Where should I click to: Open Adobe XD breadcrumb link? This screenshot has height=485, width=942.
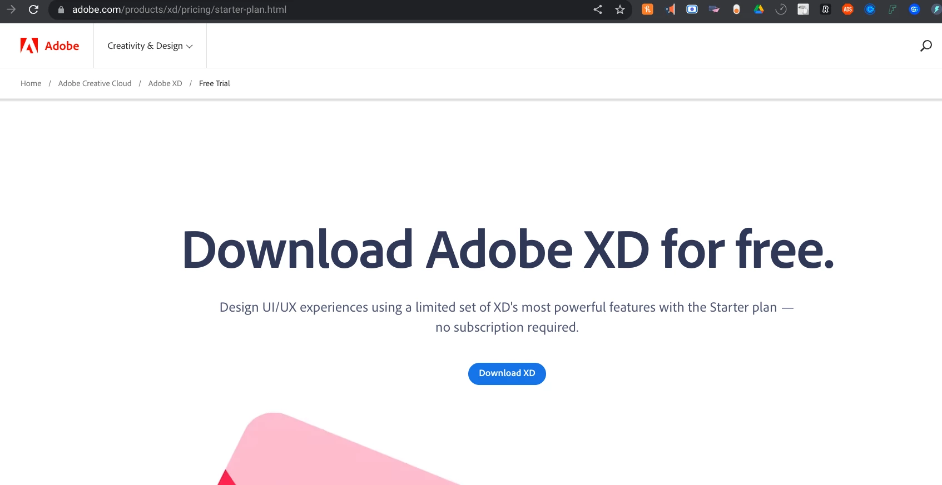165,83
